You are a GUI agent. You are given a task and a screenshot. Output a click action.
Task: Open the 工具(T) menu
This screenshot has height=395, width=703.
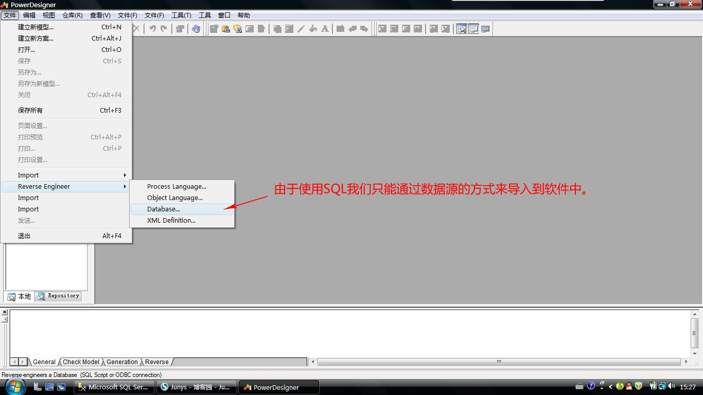(x=181, y=15)
